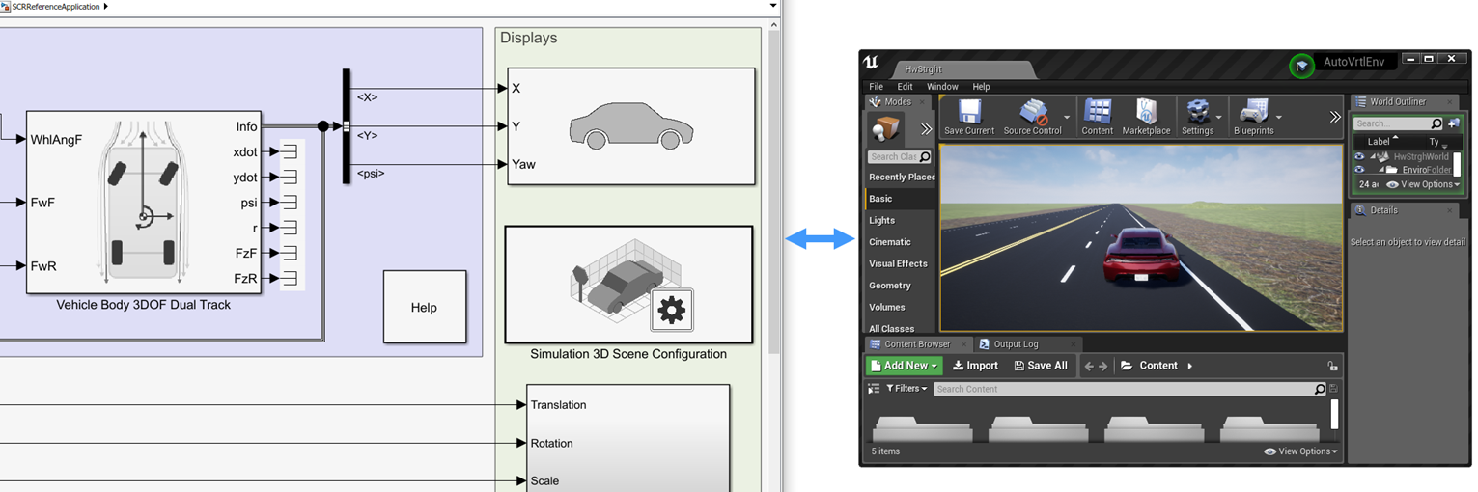The image size is (1478, 492).
Task: Click the Content toolbar icon
Action: tap(1097, 112)
